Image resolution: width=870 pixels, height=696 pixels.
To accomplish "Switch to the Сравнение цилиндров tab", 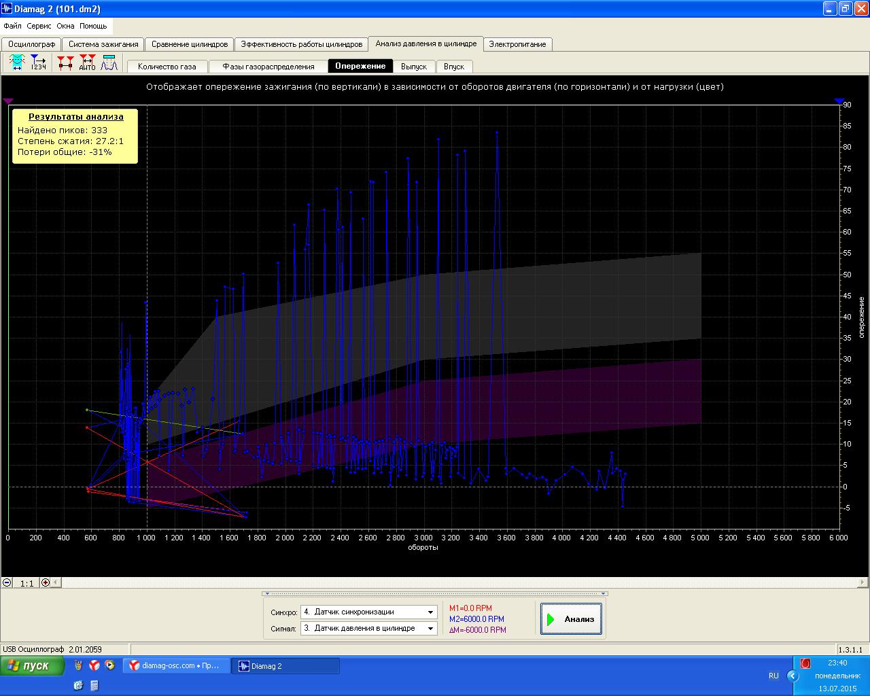I will pos(190,44).
